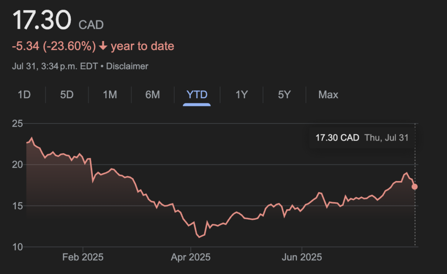447x274 pixels.
Task: Choose the 6M time period
Action: tap(152, 95)
